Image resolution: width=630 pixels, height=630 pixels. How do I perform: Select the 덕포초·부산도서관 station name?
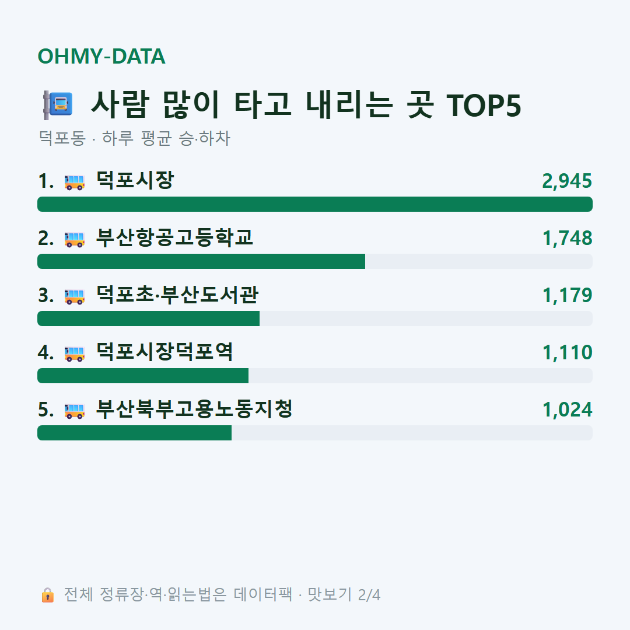177,295
